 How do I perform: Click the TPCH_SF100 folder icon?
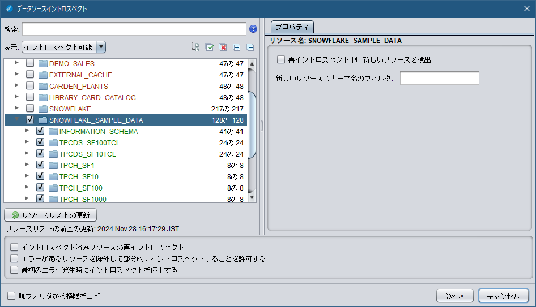53,188
